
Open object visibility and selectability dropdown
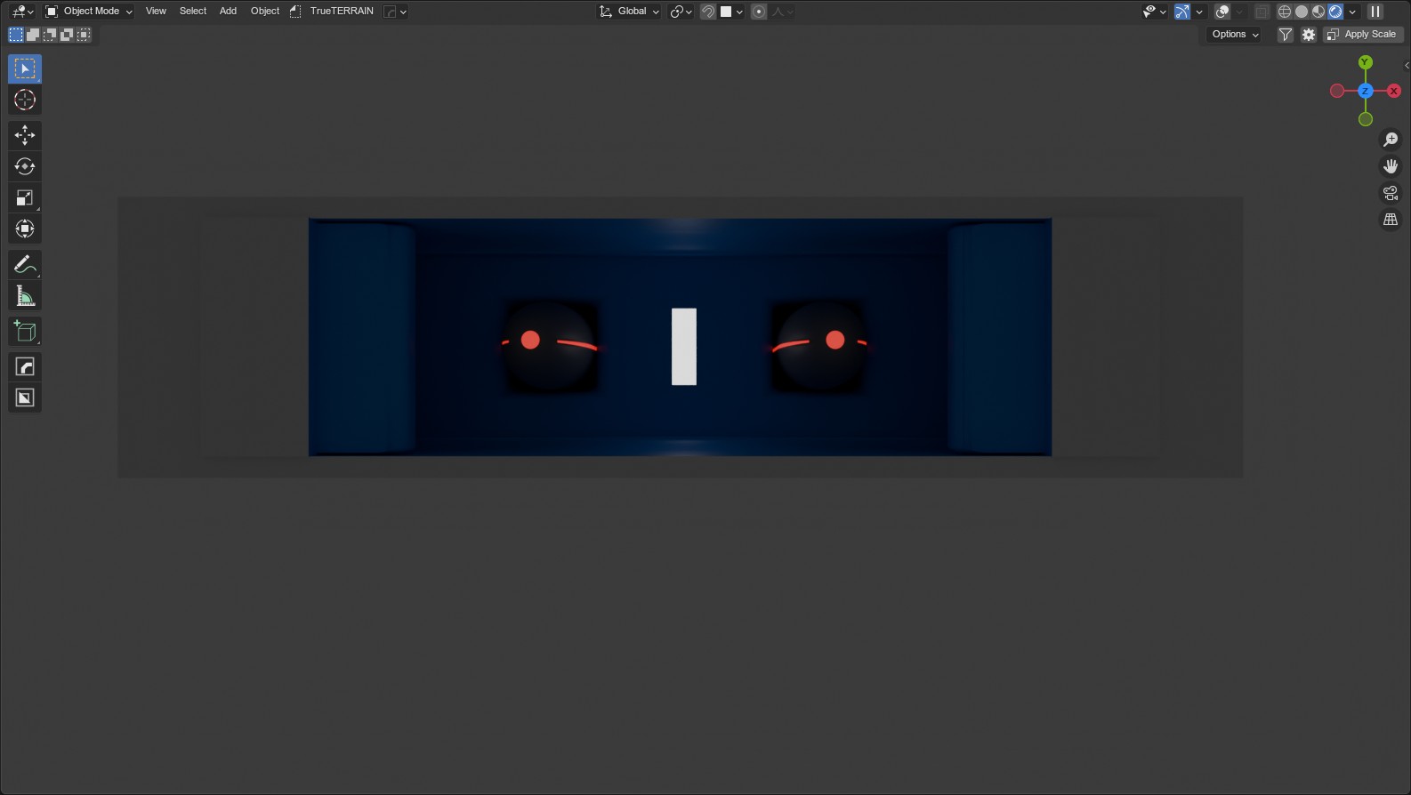(x=1154, y=12)
